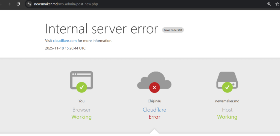Reload the page with the refresh icon
This screenshot has width=280, height=136.
[18, 4]
